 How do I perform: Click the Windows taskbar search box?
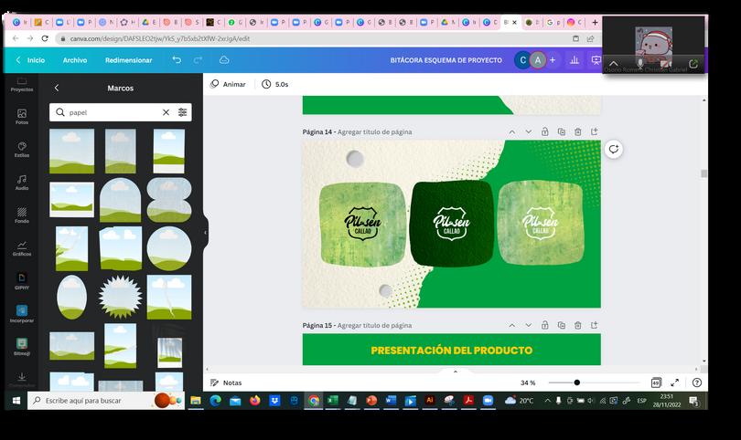[x=106, y=401]
